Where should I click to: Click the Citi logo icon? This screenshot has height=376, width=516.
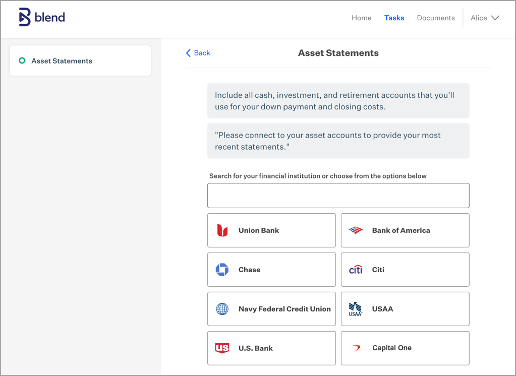(356, 270)
